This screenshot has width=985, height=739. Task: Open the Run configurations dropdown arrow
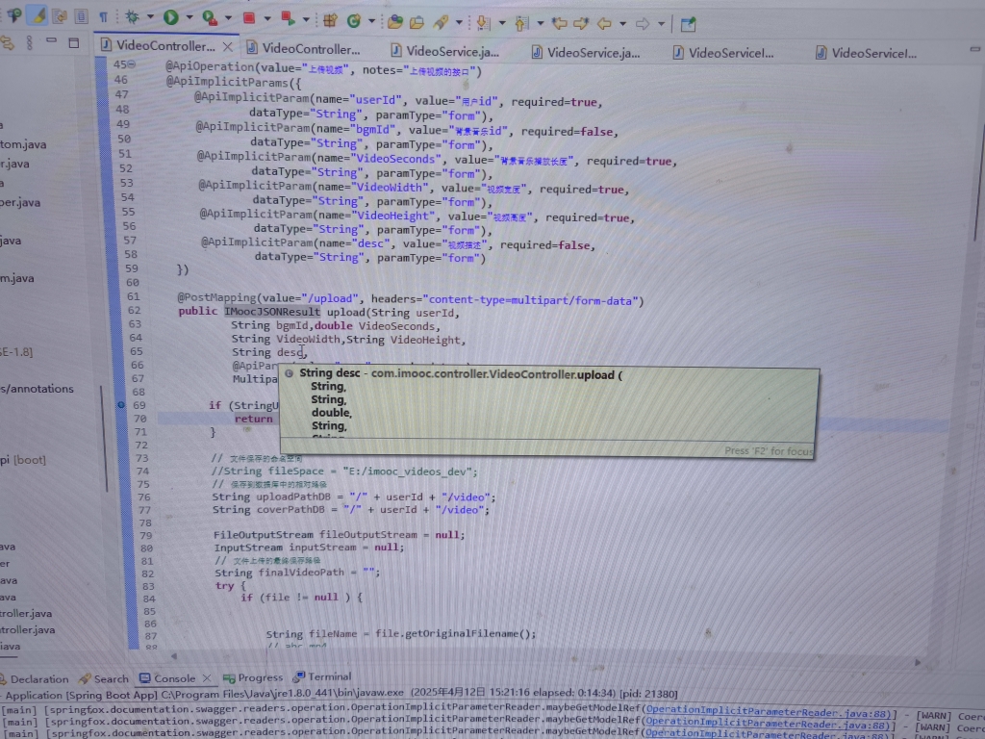[x=189, y=18]
